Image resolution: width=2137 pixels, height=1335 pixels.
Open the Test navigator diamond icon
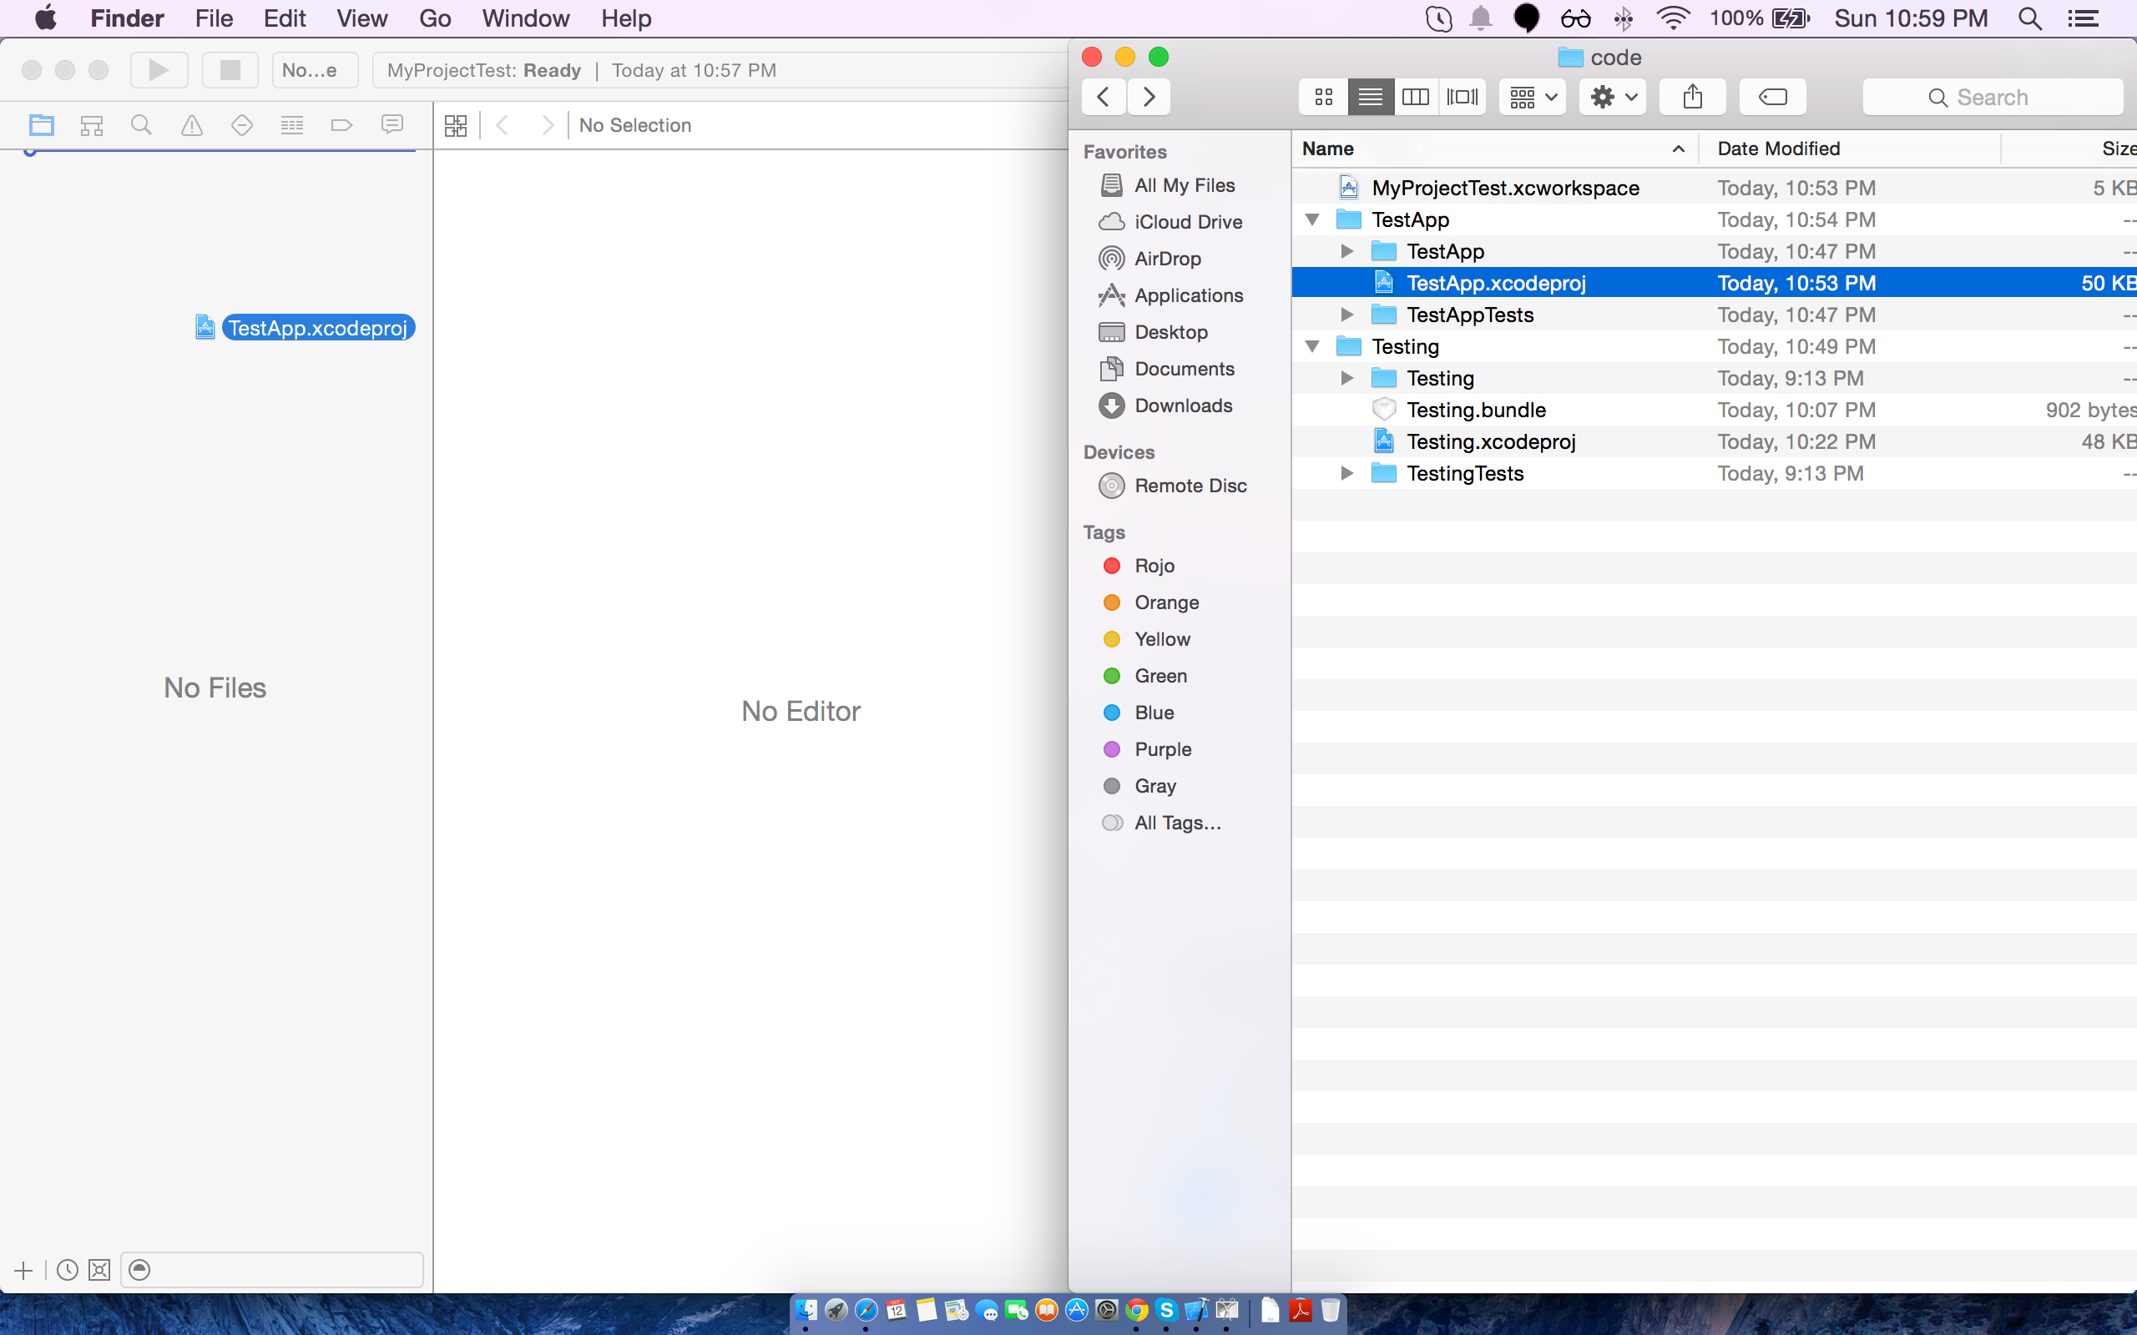242,125
